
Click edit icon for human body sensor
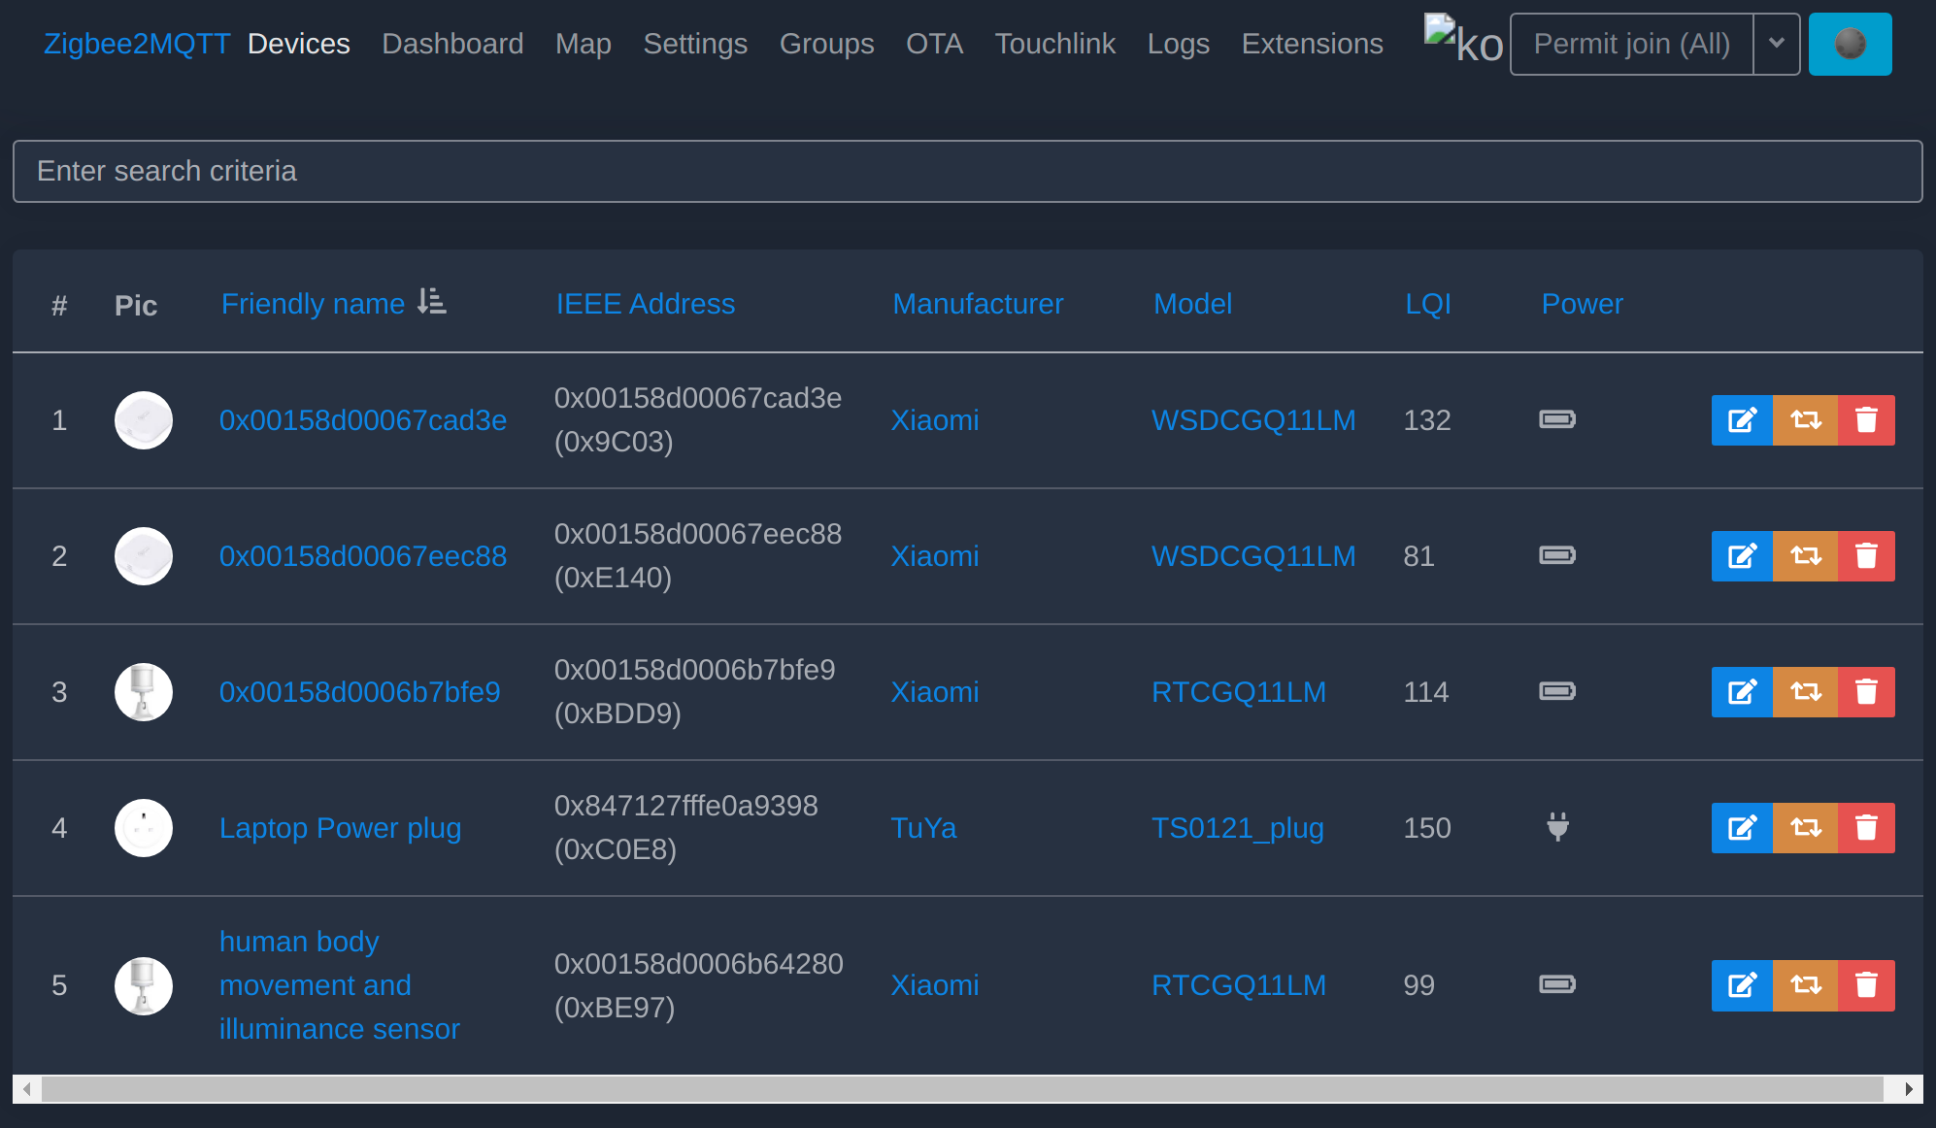pos(1742,985)
